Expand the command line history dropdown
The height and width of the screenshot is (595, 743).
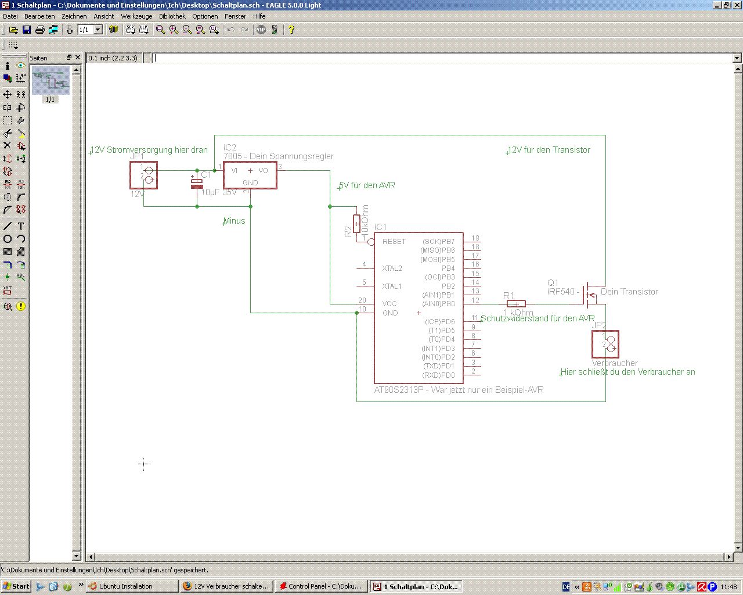(737, 58)
